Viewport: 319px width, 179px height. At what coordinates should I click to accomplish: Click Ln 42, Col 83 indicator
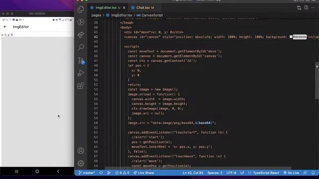tap(193, 173)
